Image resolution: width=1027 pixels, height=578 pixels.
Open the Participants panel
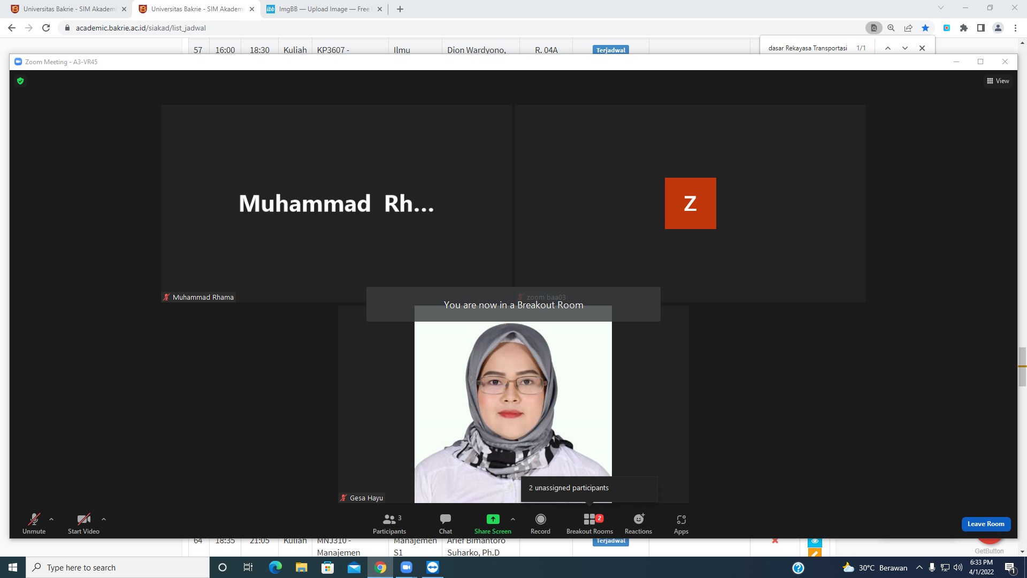389,523
